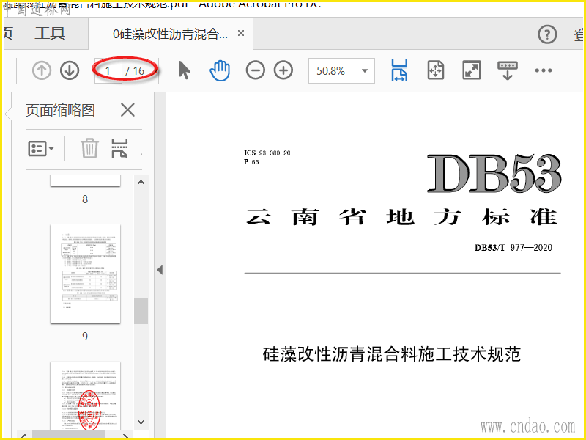Go to next page with down arrow
Image resolution: width=586 pixels, height=440 pixels.
click(x=70, y=70)
